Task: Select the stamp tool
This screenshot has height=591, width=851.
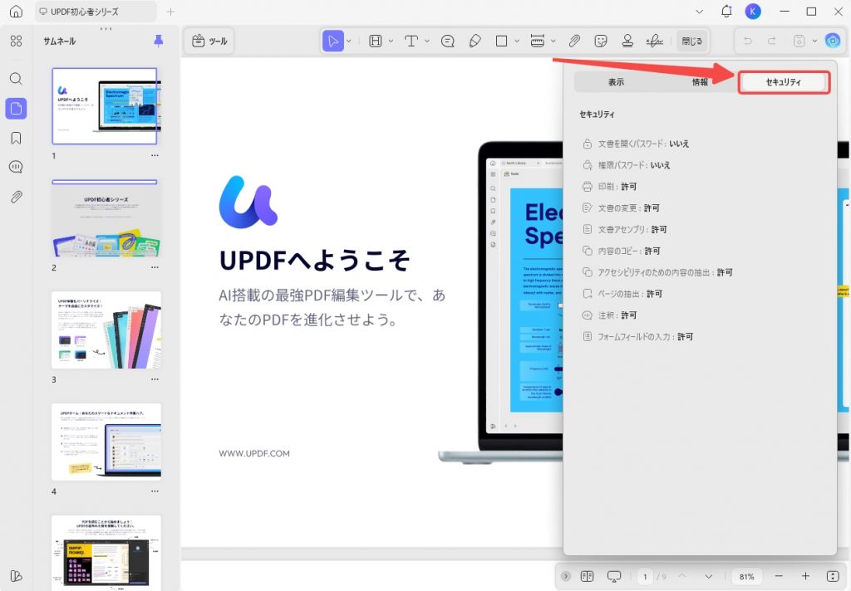Action: point(627,41)
